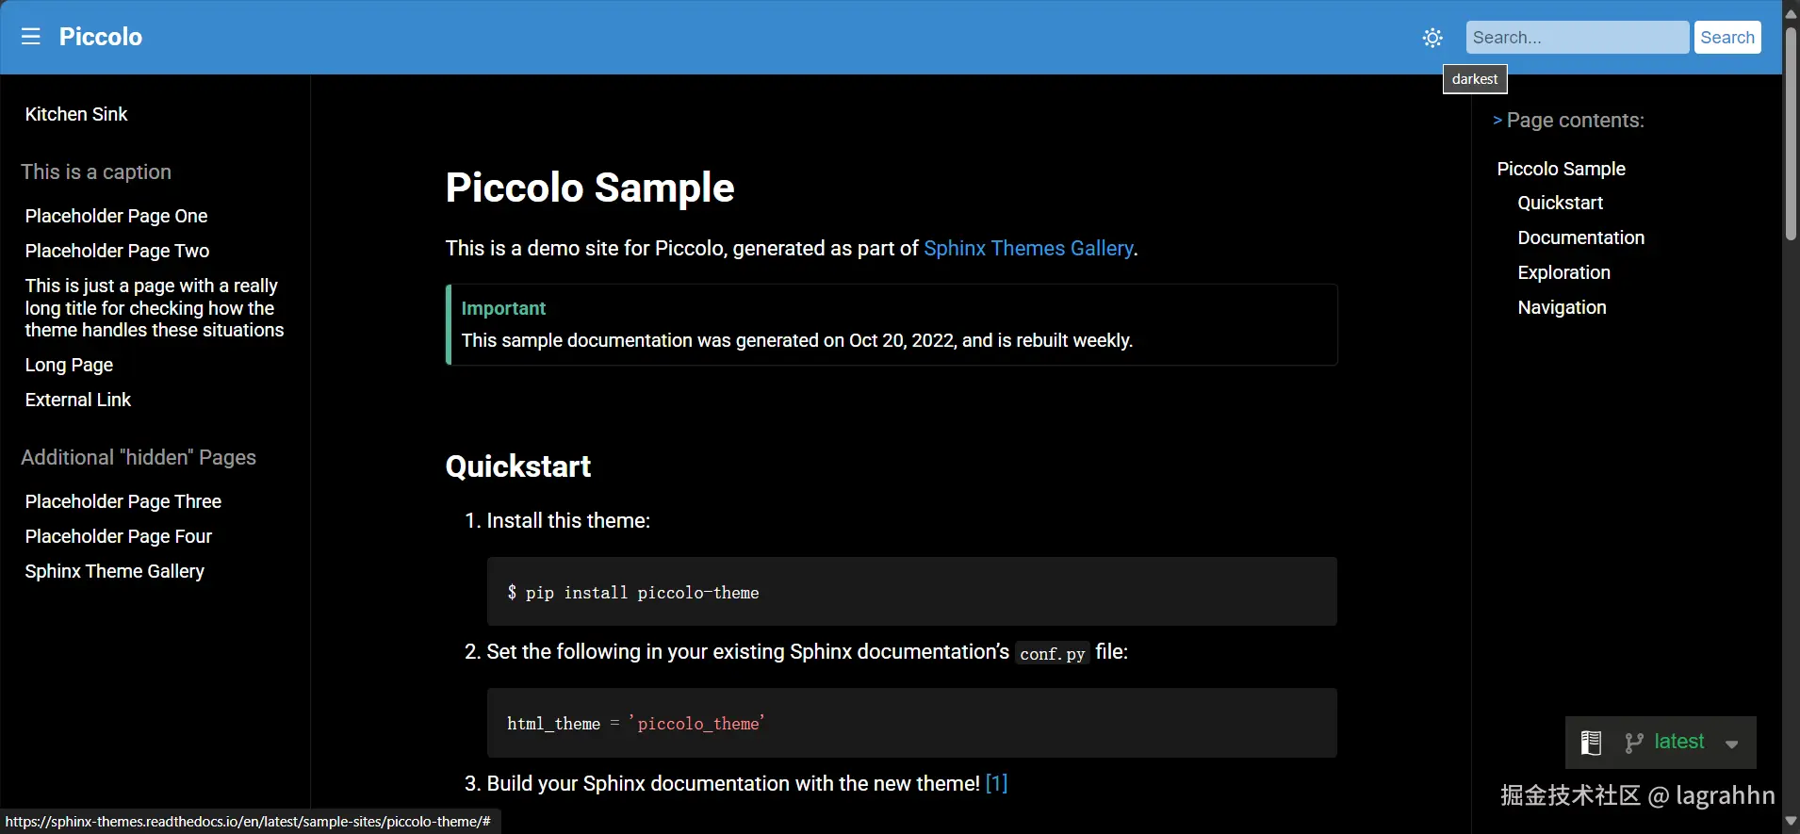Image resolution: width=1800 pixels, height=834 pixels.
Task: Follow the External Link sidebar item
Action: [78, 400]
